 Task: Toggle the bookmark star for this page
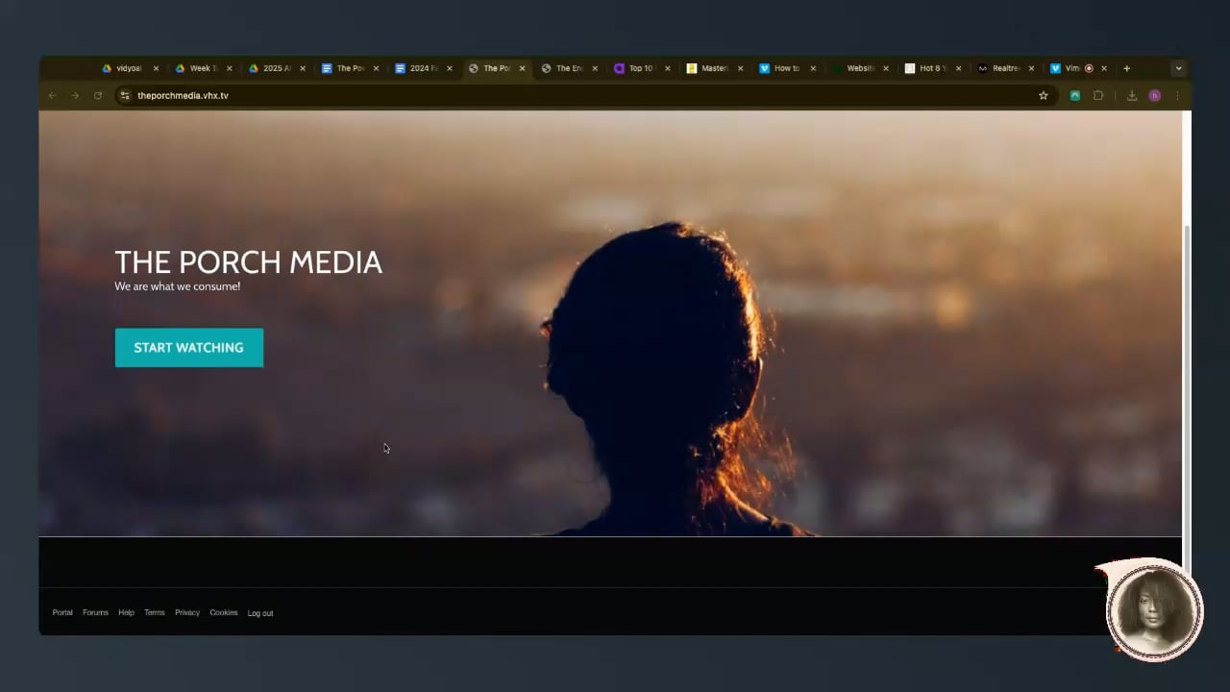click(1044, 95)
